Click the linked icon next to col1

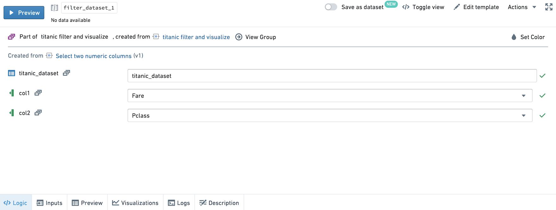click(x=38, y=93)
